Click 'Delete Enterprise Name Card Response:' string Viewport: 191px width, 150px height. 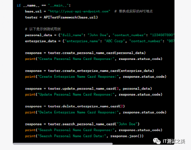pyautogui.click(x=78, y=112)
